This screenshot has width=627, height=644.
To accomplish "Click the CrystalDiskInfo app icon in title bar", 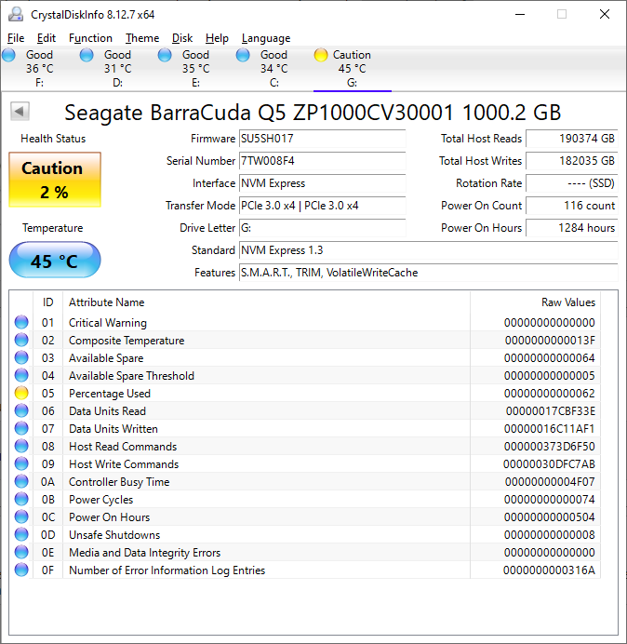I will pyautogui.click(x=16, y=14).
